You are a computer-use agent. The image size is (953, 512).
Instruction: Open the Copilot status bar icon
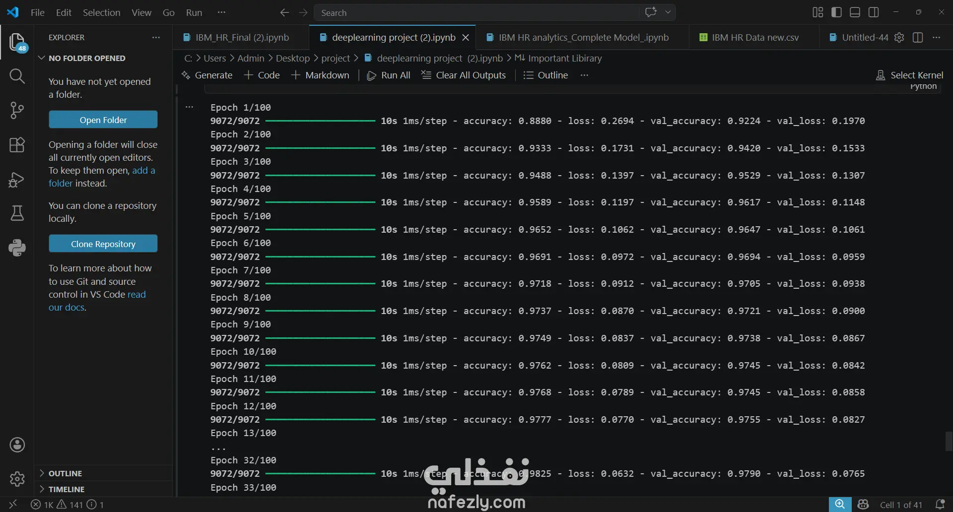pos(863,505)
